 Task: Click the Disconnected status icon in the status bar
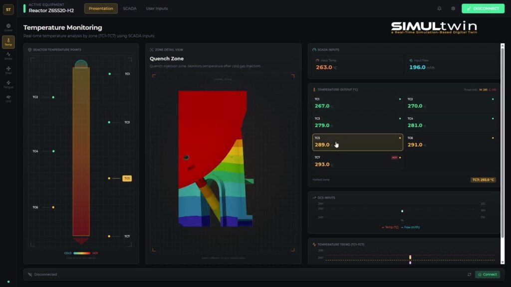pos(30,275)
